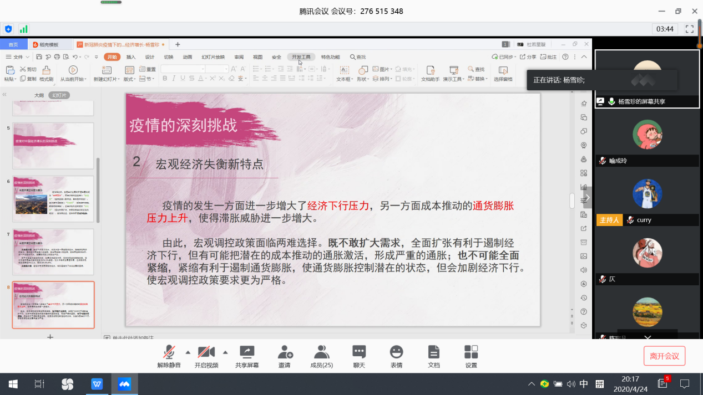
Task: Open the Members (成员) list icon
Action: pos(321,352)
